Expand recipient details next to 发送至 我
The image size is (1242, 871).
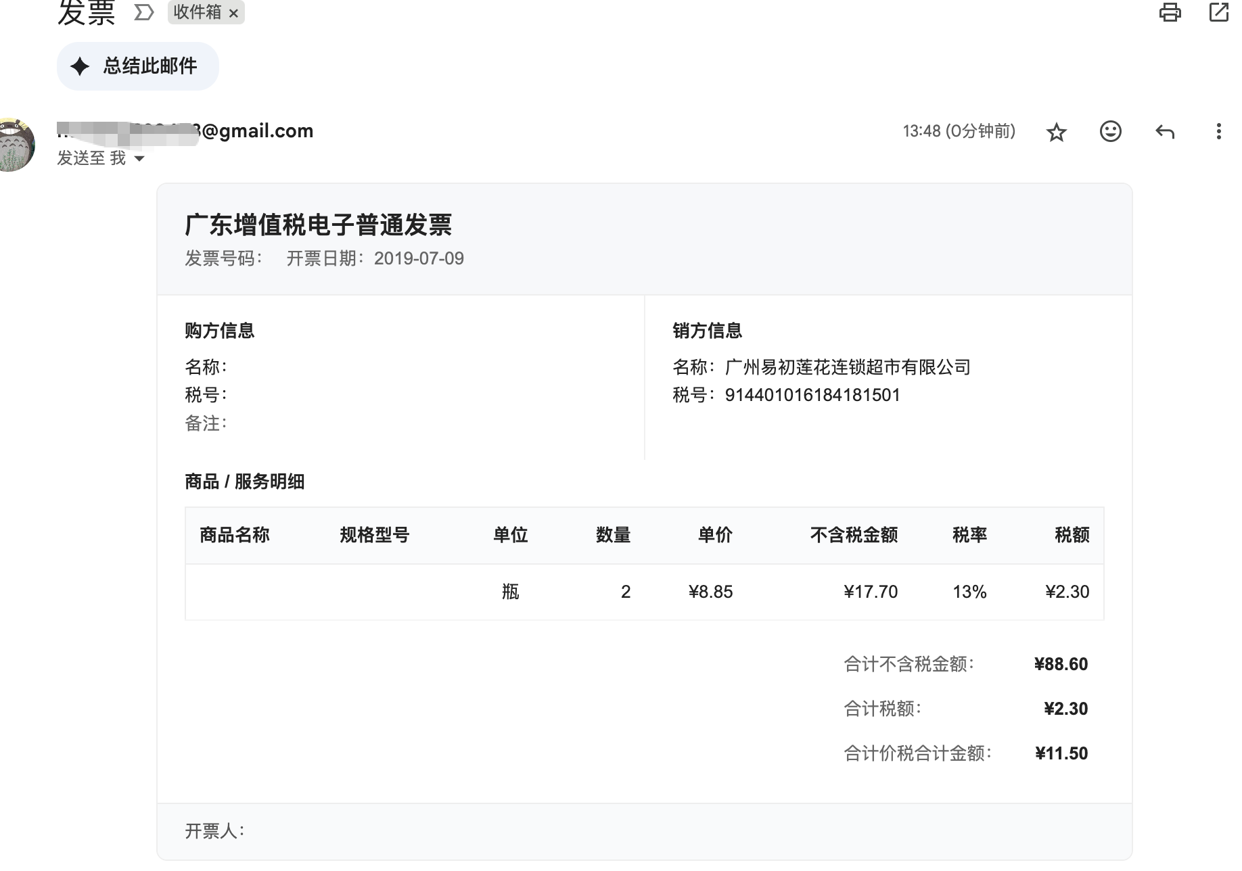[139, 159]
